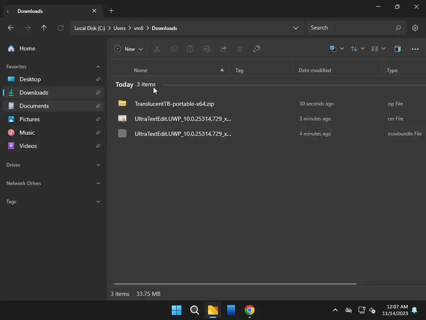426x320 pixels.
Task: Collapse the Favorites section
Action: (x=98, y=67)
